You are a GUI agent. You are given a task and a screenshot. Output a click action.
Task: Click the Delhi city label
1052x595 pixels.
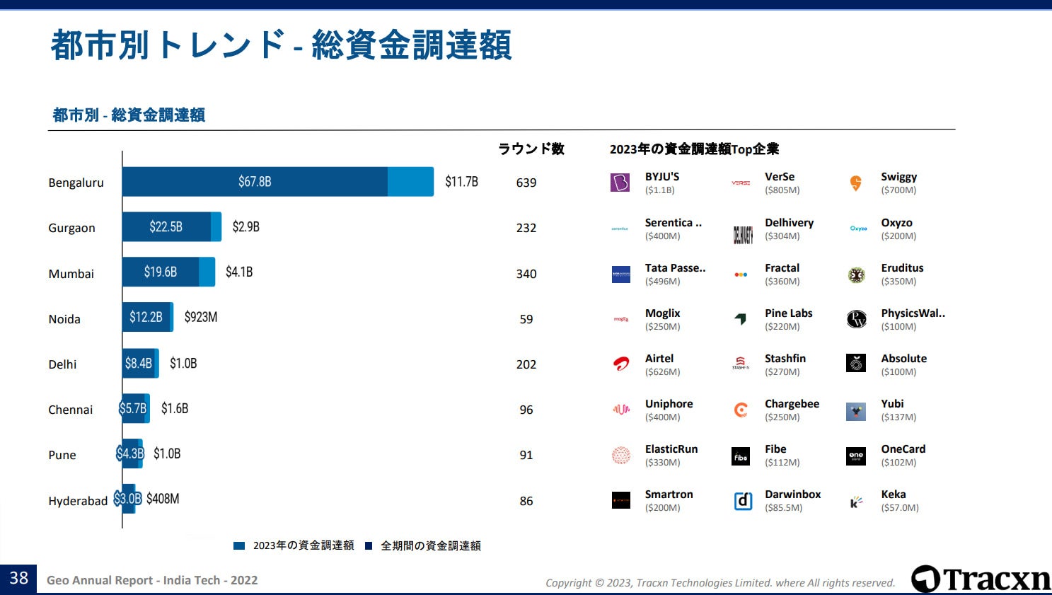62,364
